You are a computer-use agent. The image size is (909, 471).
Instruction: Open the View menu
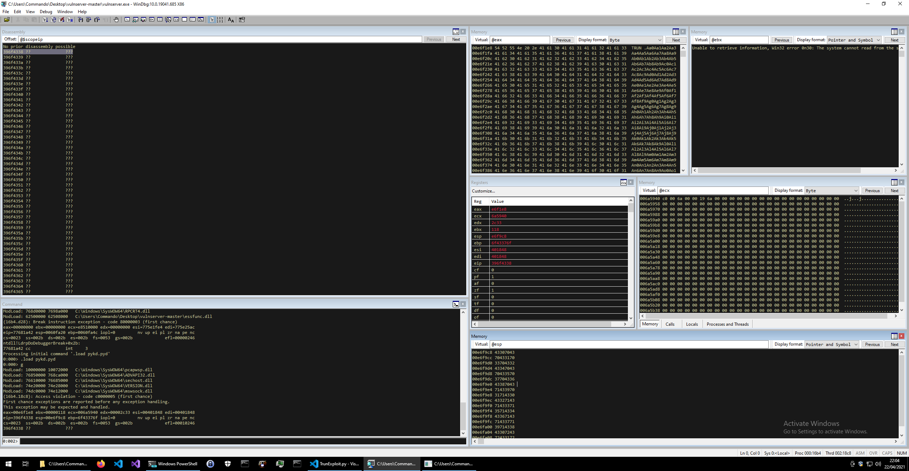(x=30, y=12)
